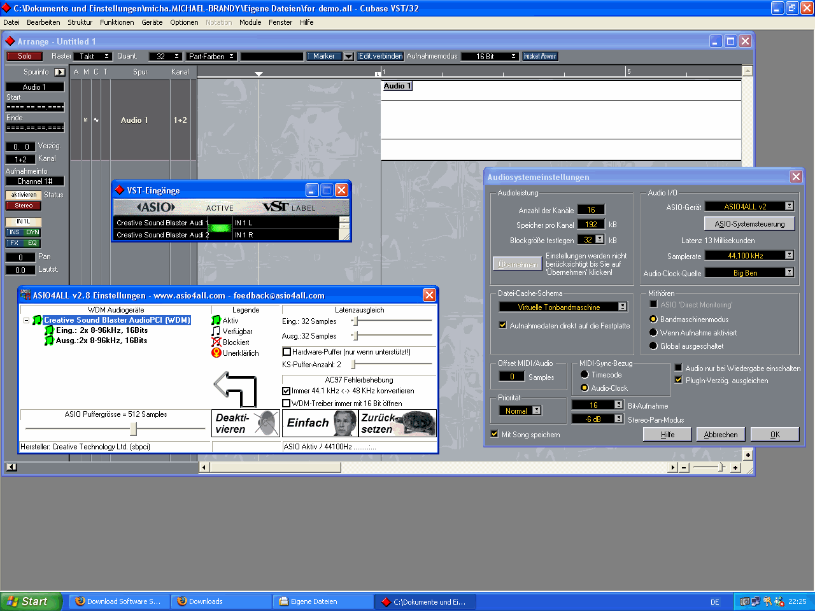Open the Geräte menu
Viewport: 815px width, 611px height.
(152, 22)
